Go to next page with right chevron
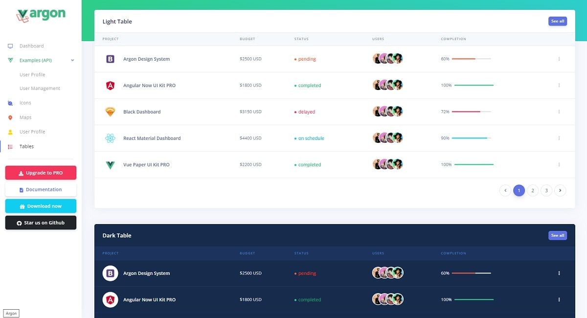This screenshot has height=318, width=587. (560, 191)
